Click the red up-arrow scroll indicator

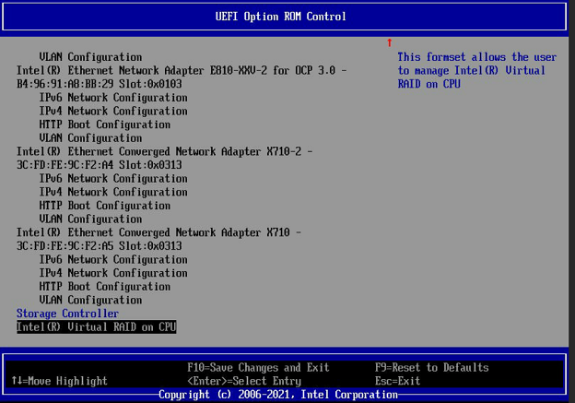(390, 42)
